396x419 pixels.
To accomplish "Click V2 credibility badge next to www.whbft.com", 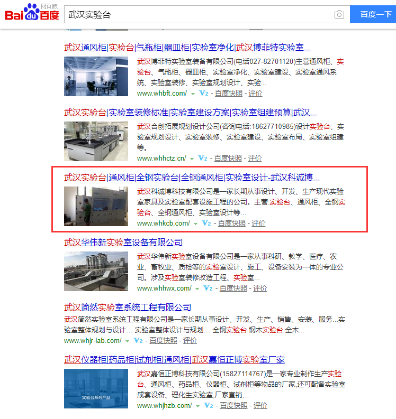I will pyautogui.click(x=204, y=93).
